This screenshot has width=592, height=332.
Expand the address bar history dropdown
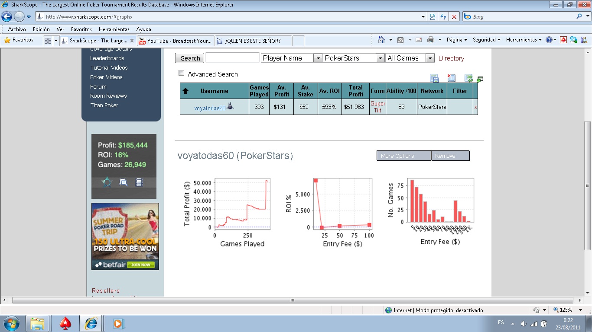pos(423,17)
